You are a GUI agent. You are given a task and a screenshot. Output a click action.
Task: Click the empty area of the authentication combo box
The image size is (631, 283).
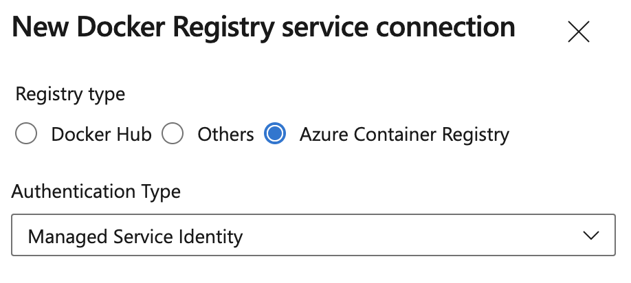click(x=412, y=236)
